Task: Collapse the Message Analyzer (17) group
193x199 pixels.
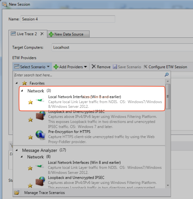Action: (17, 150)
